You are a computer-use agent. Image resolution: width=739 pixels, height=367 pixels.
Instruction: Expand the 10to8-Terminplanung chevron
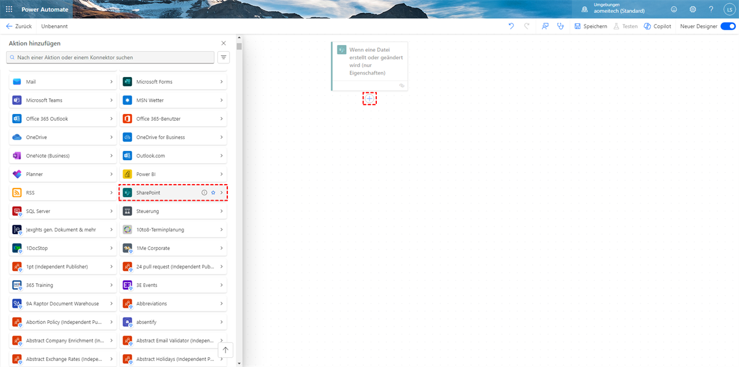pyautogui.click(x=222, y=230)
